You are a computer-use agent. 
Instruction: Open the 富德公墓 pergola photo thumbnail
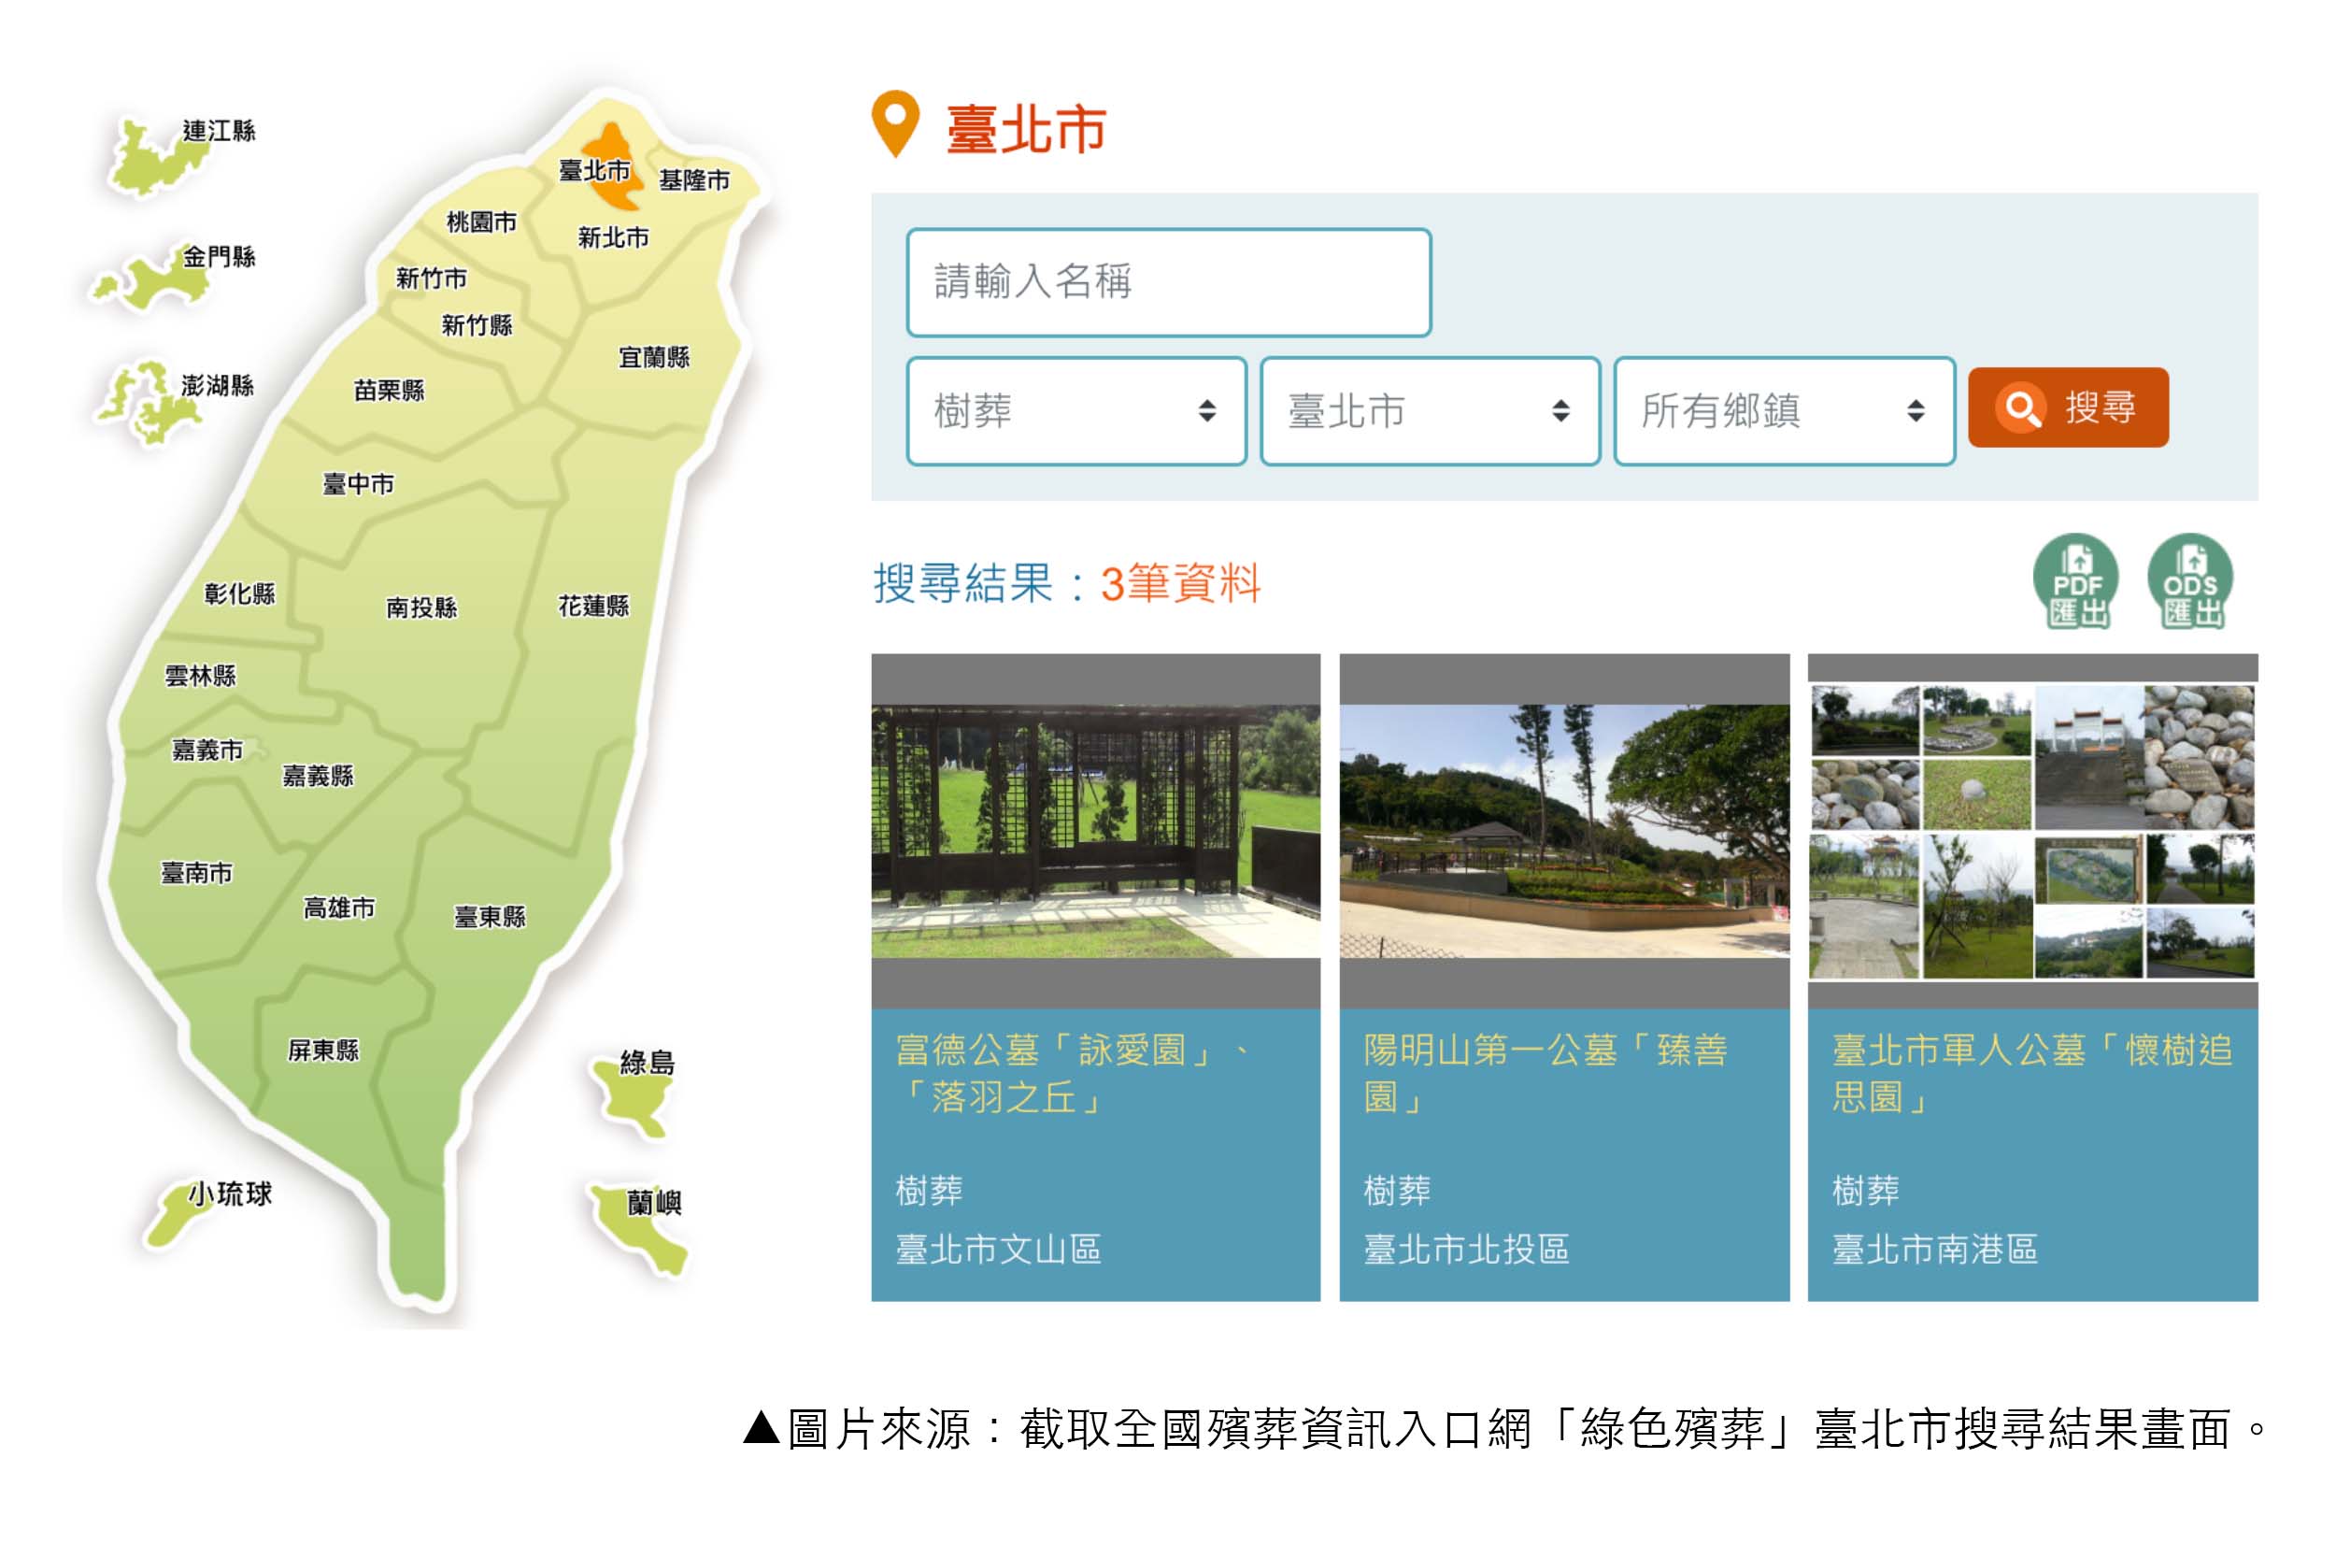click(x=1095, y=832)
